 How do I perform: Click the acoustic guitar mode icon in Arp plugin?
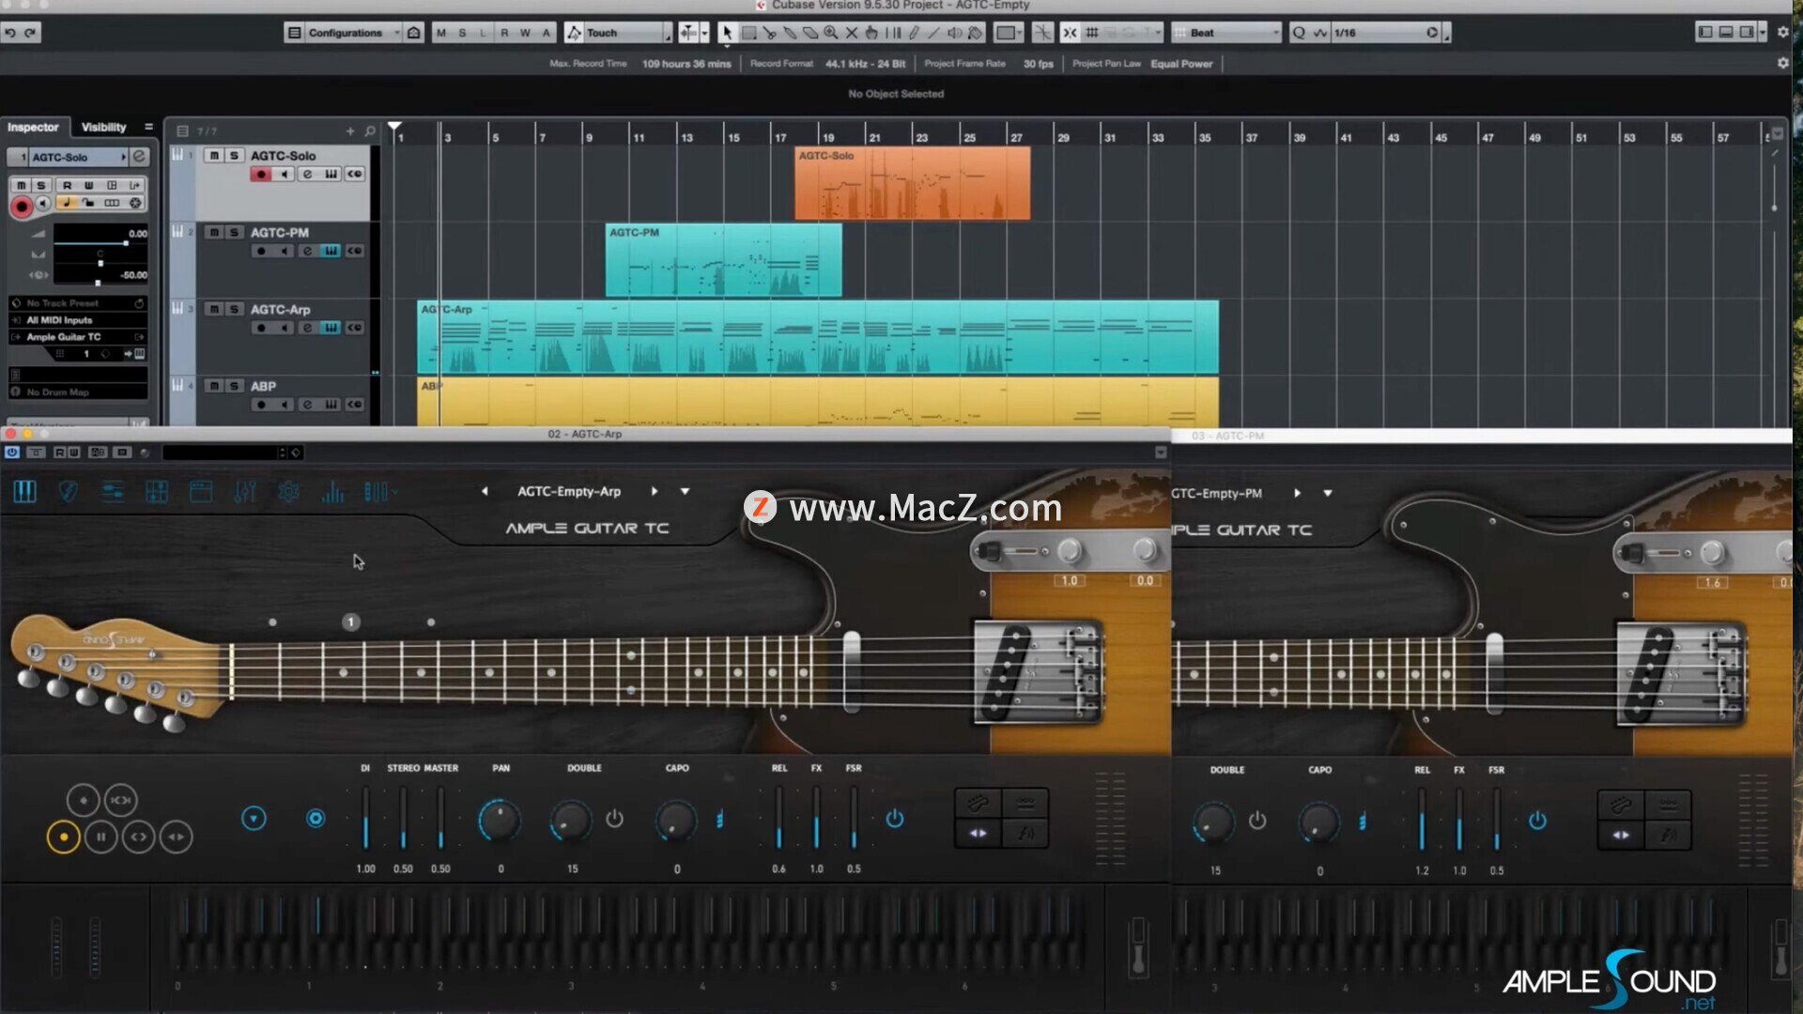[x=978, y=805]
